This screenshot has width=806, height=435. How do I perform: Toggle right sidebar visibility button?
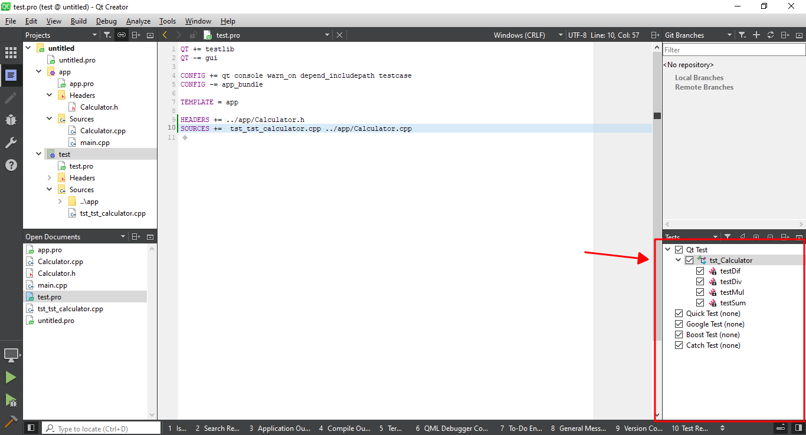click(798, 428)
